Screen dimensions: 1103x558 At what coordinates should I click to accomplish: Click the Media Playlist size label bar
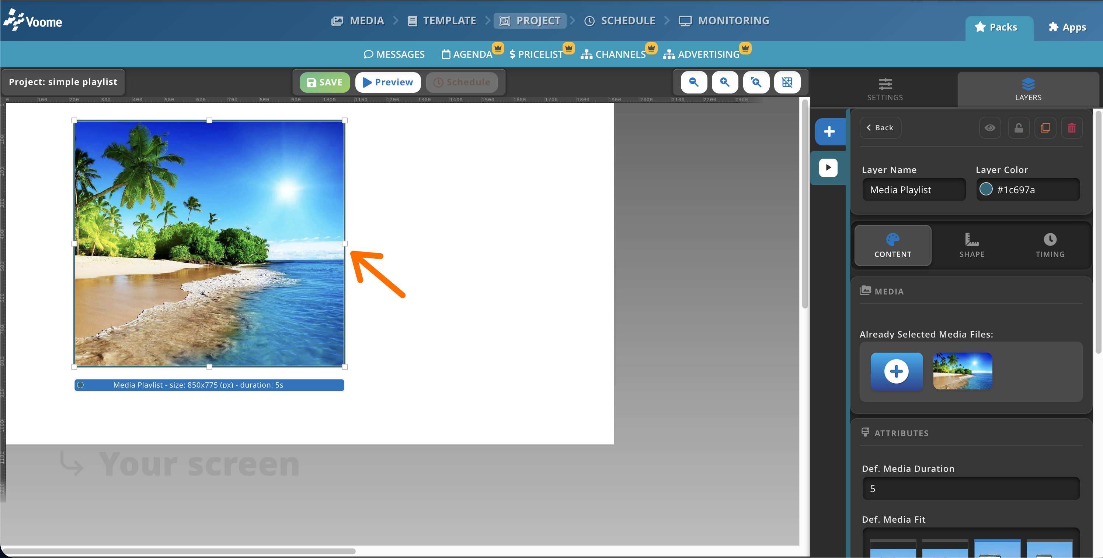click(x=209, y=385)
